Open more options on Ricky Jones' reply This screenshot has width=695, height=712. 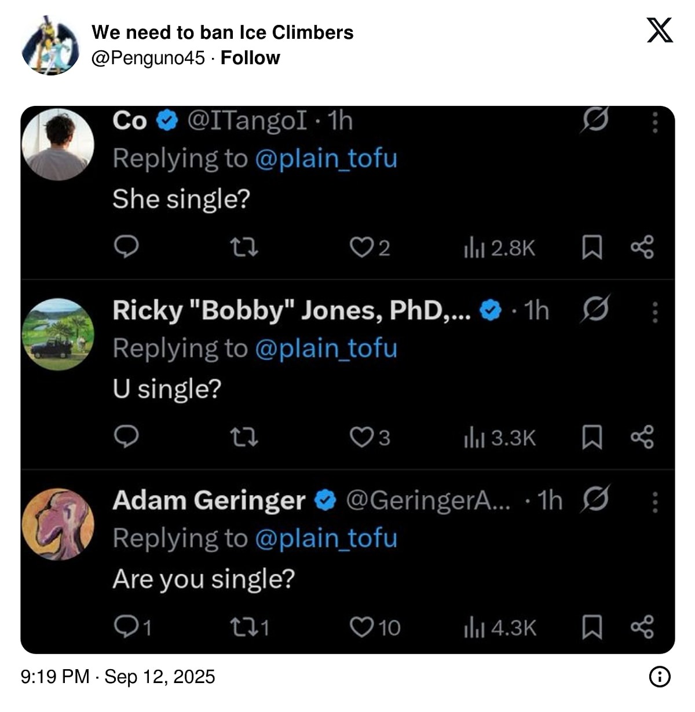[x=655, y=312]
